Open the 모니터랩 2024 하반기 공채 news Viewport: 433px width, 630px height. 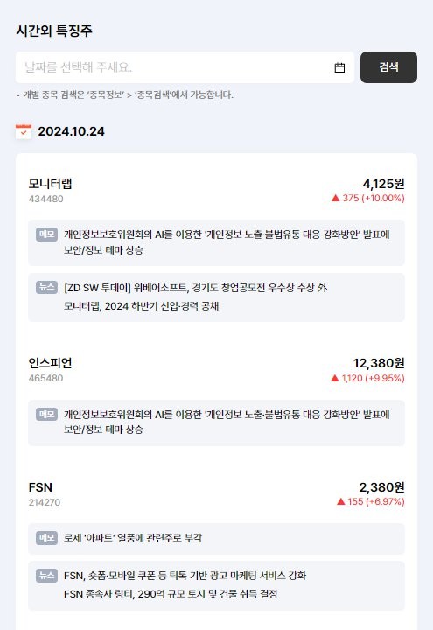pos(142,306)
